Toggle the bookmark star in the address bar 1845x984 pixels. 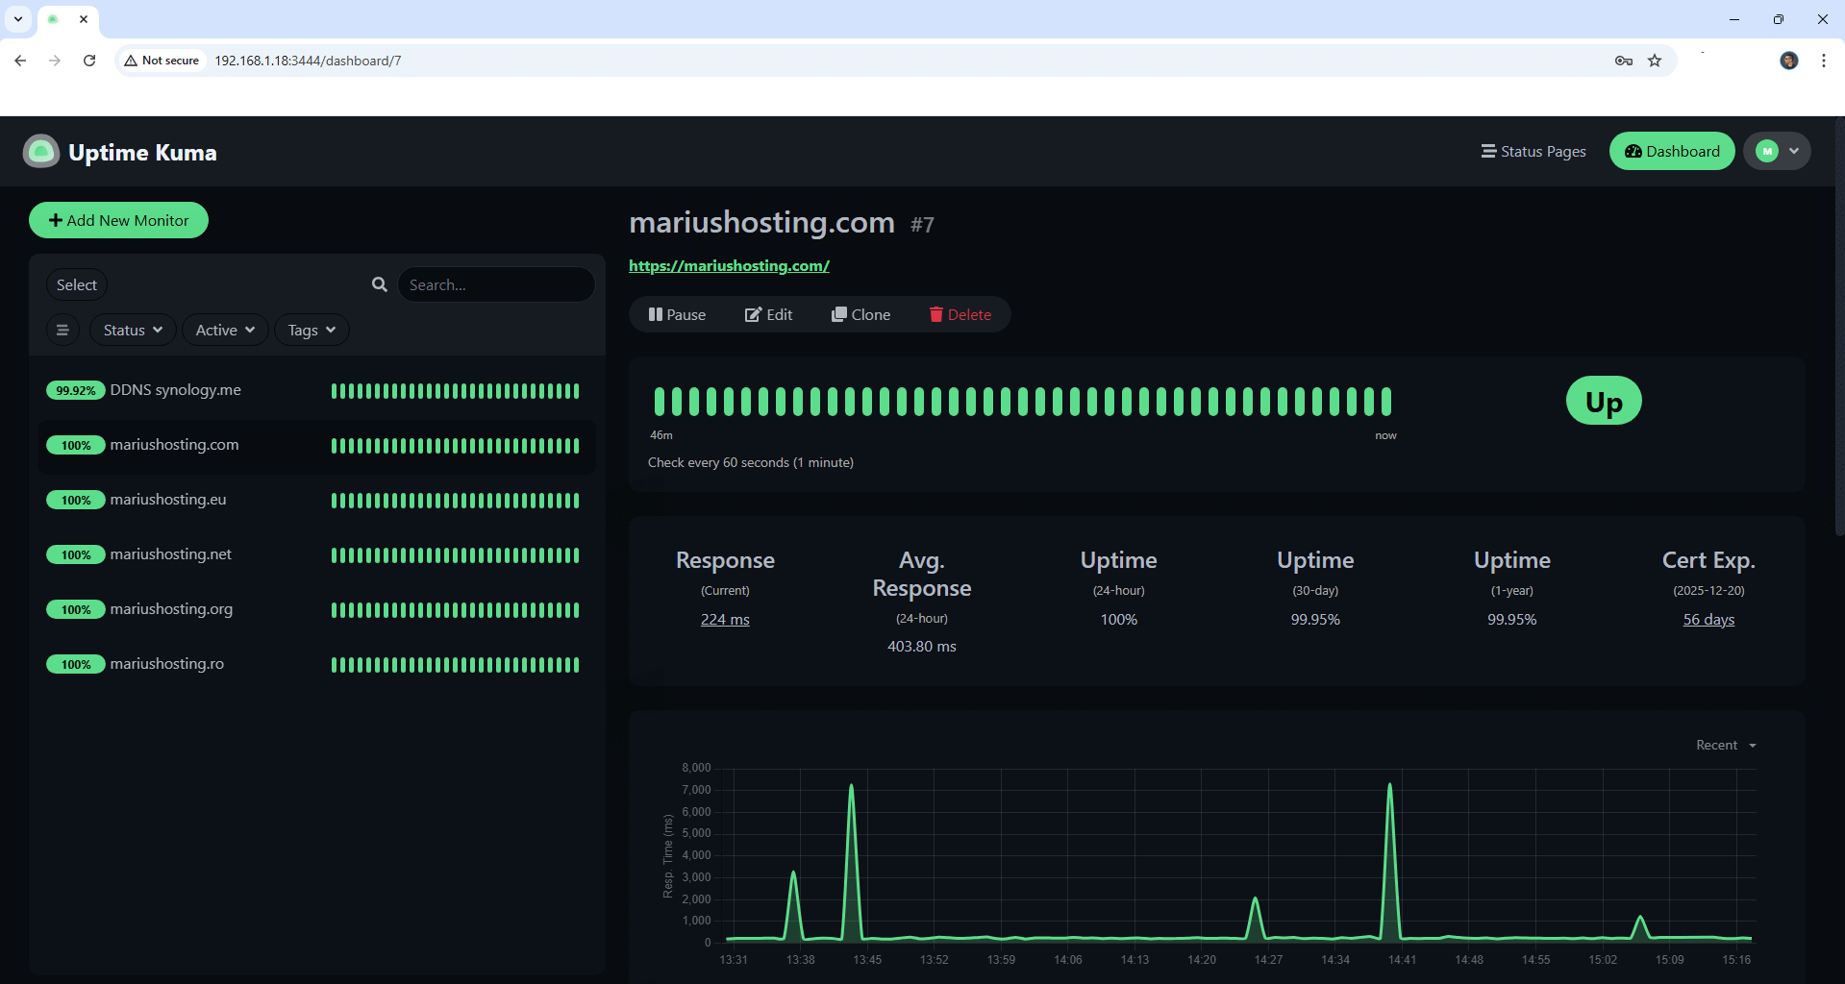point(1655,60)
